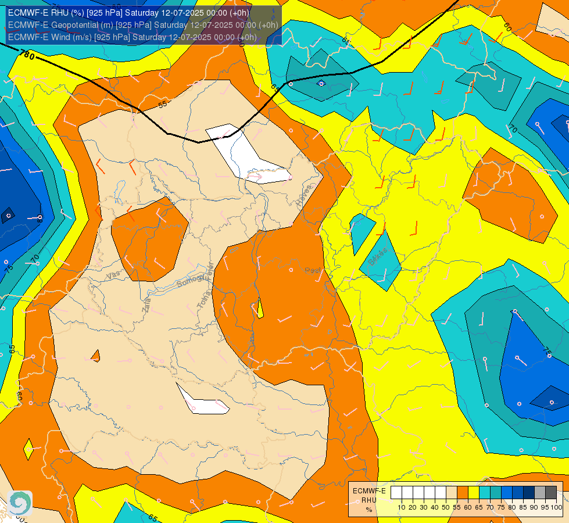569x523 pixels.
Task: Click the Vas county label
Action: pos(113,275)
